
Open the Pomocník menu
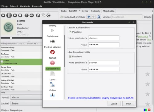pyautogui.click(x=37, y=6)
